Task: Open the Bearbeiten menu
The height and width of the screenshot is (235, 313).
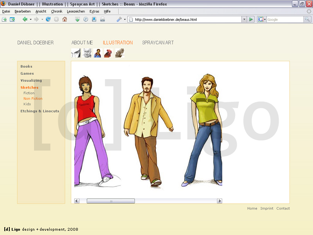Action: tap(23, 11)
